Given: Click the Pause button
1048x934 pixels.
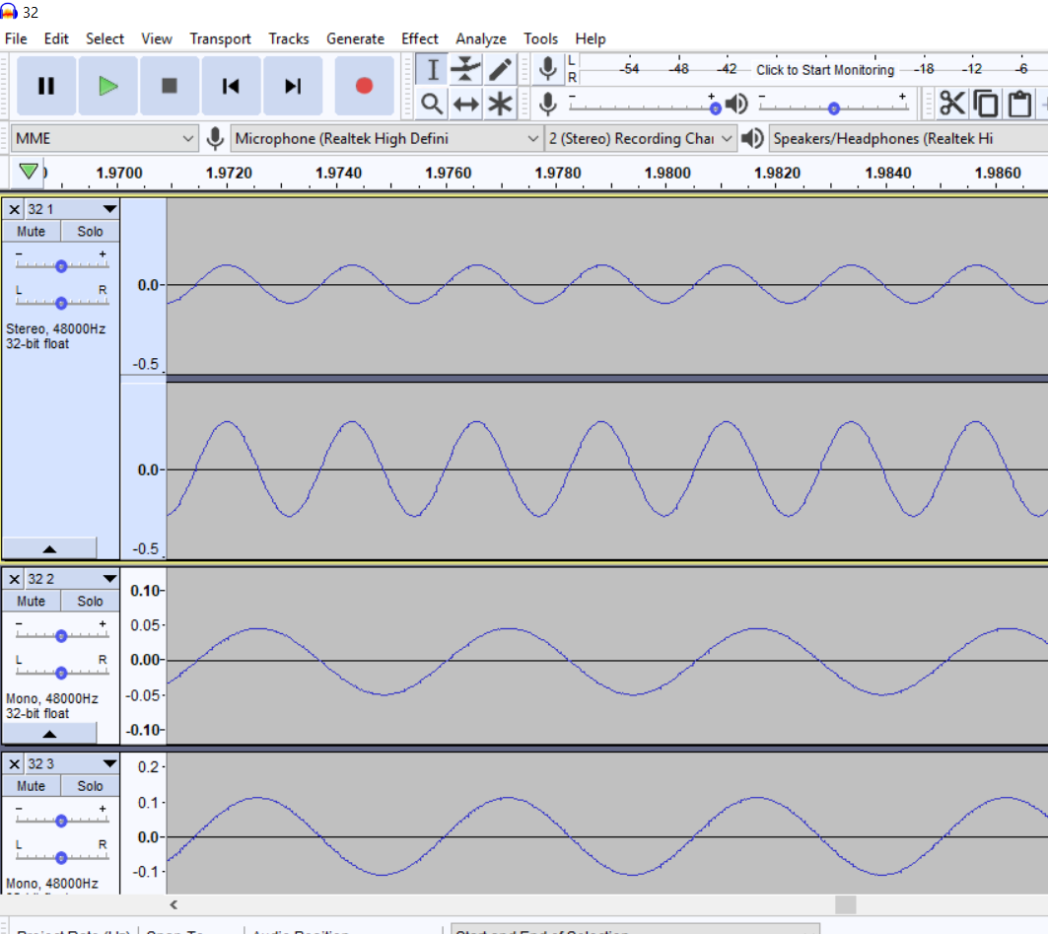Looking at the screenshot, I should [x=46, y=86].
